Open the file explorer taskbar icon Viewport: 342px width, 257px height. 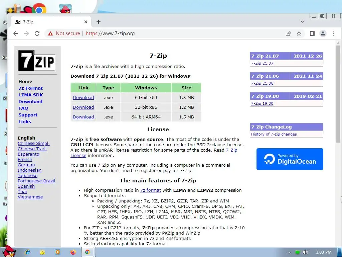click(42, 252)
